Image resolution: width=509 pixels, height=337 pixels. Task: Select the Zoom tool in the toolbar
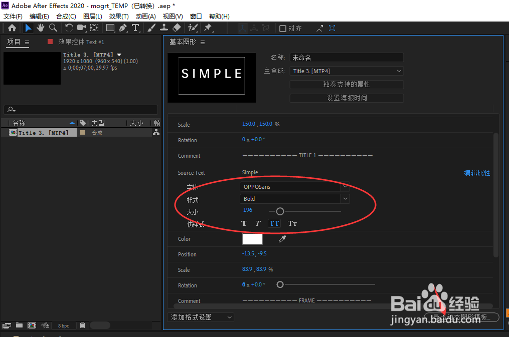click(53, 28)
